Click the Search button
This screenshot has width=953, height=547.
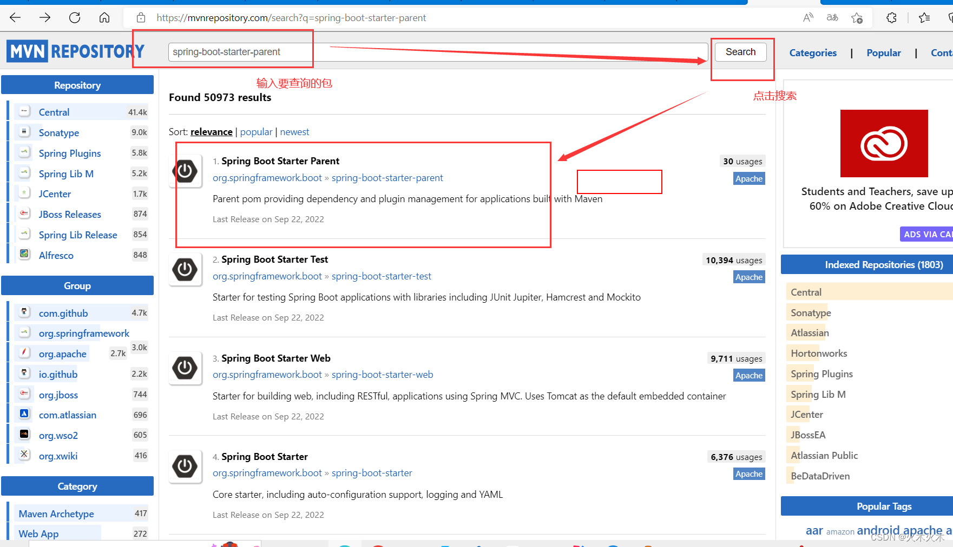point(740,52)
